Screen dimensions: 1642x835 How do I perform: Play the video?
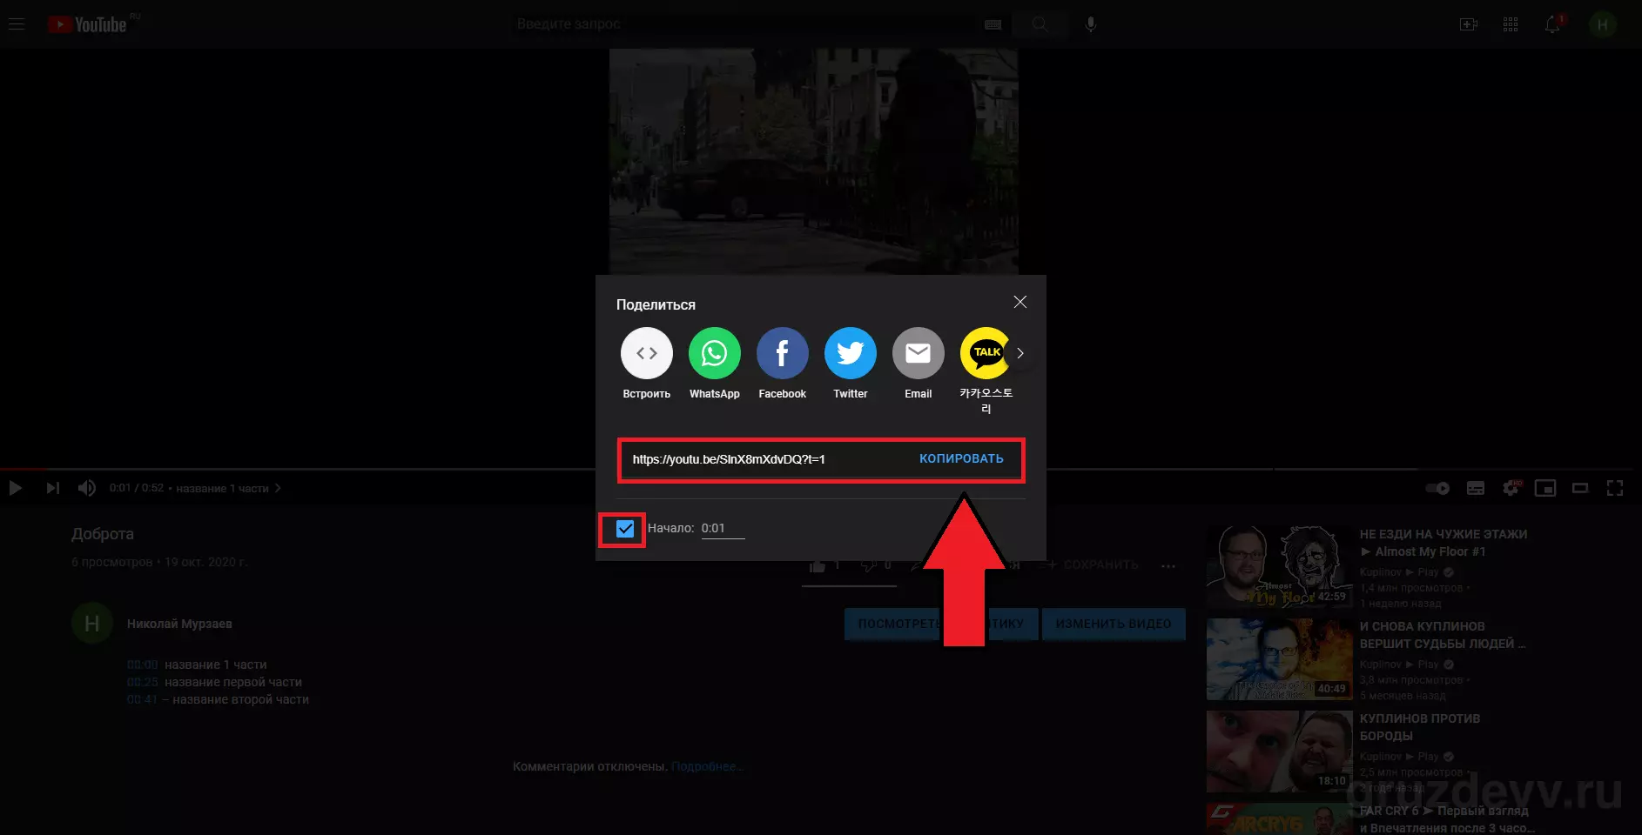15,488
